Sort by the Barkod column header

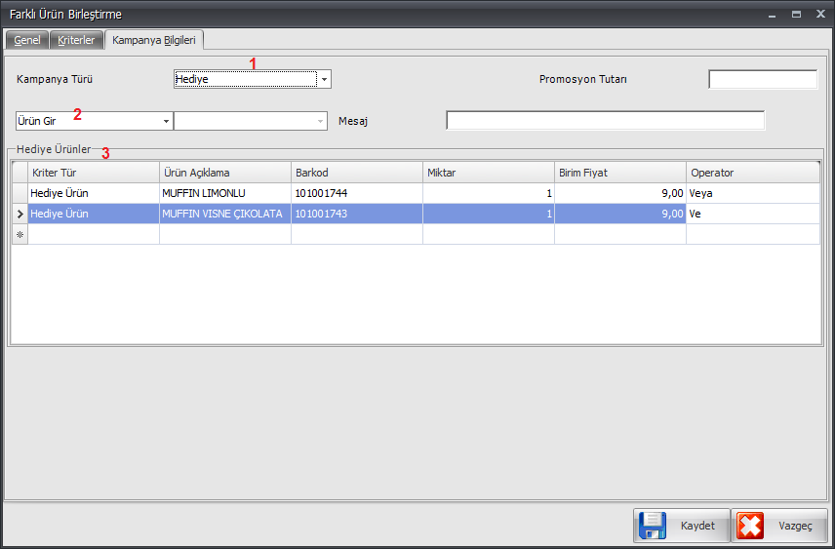pyautogui.click(x=356, y=173)
